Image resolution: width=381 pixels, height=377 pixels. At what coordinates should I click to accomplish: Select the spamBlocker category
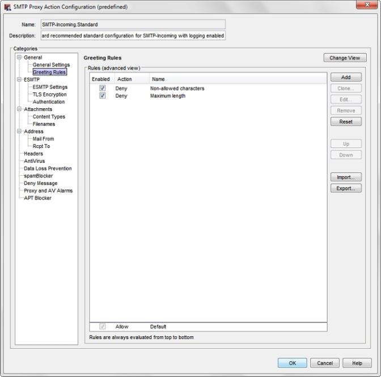[x=38, y=176]
